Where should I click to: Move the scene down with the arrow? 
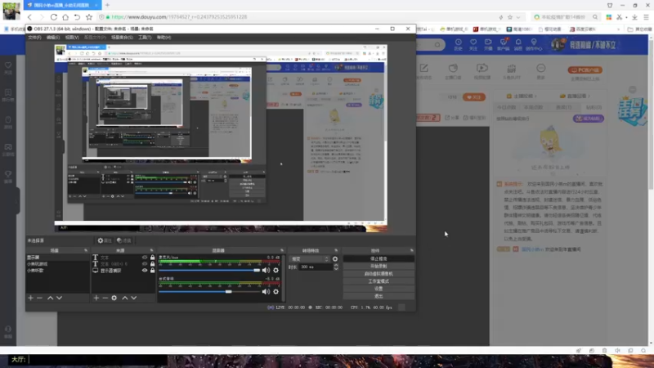pyautogui.click(x=59, y=298)
